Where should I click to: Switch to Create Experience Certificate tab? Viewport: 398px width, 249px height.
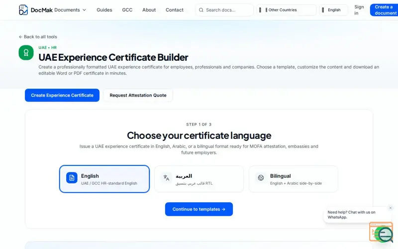[62, 95]
